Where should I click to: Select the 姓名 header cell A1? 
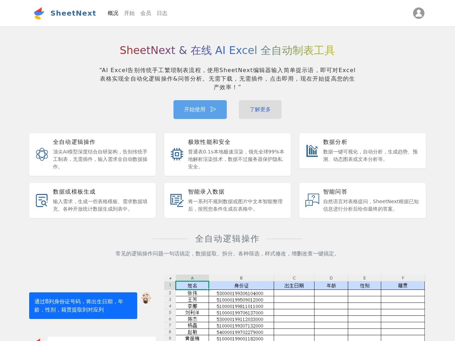click(192, 286)
